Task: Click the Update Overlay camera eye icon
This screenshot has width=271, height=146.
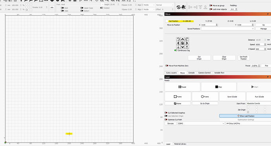Action: point(179,7)
